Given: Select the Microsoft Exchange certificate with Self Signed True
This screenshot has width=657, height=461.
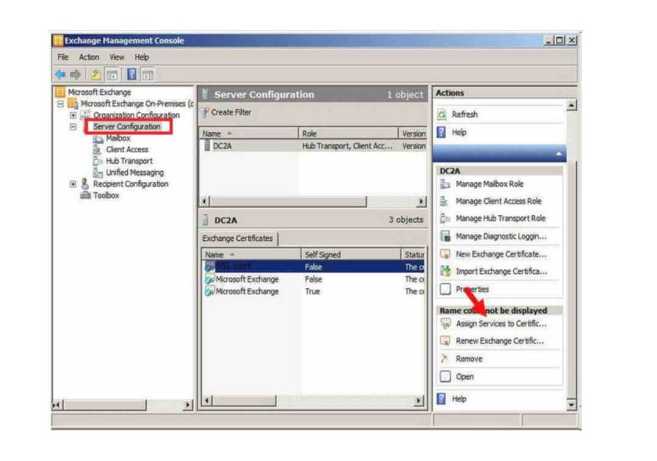Looking at the screenshot, I should pos(313,291).
